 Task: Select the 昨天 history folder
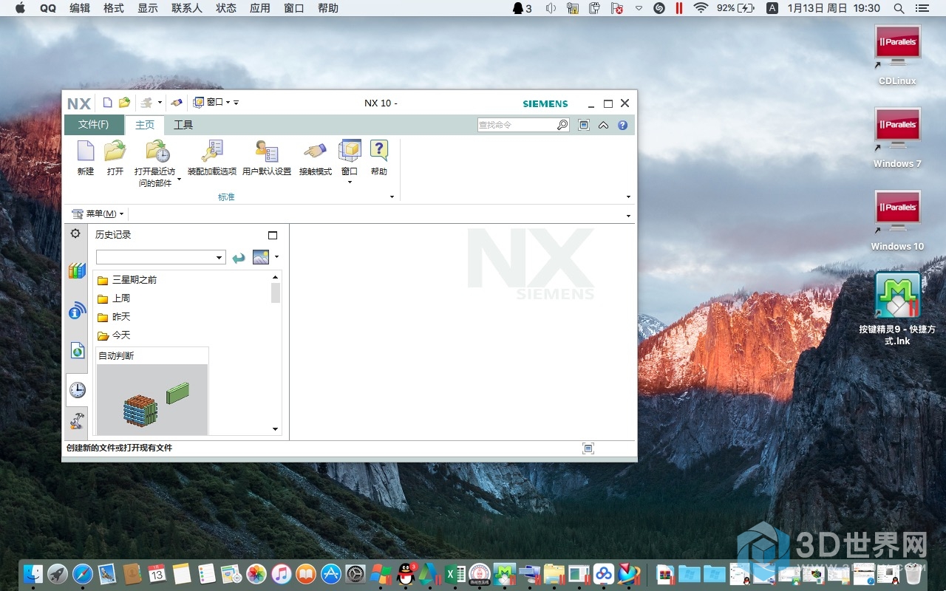point(114,317)
